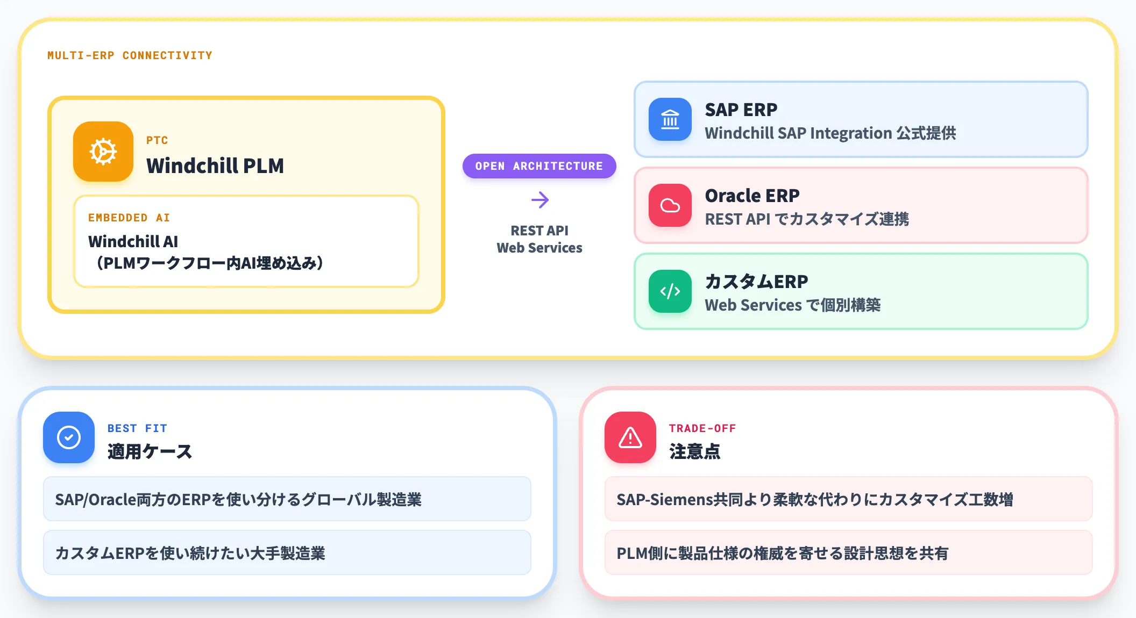This screenshot has height=618, width=1136.
Task: Click the red warning triangle icon beside 注意点
Action: 630,437
